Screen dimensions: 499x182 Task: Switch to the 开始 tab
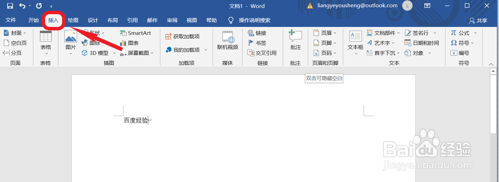tap(34, 20)
